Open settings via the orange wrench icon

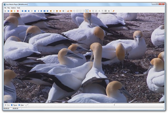pos(113,11)
